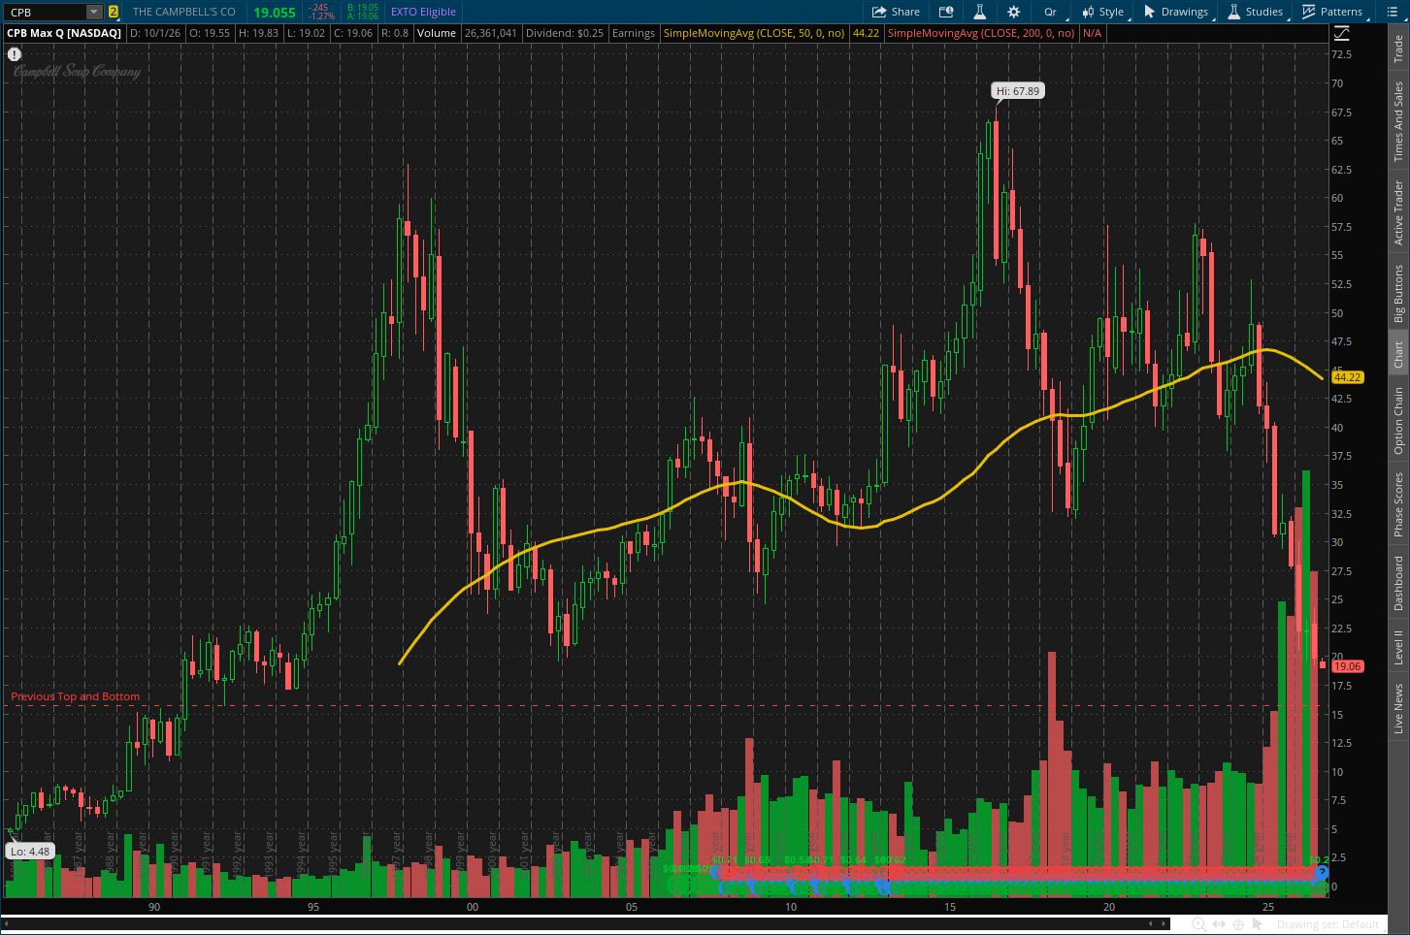Click the zoom magnifier icon at bottom

click(x=1199, y=924)
